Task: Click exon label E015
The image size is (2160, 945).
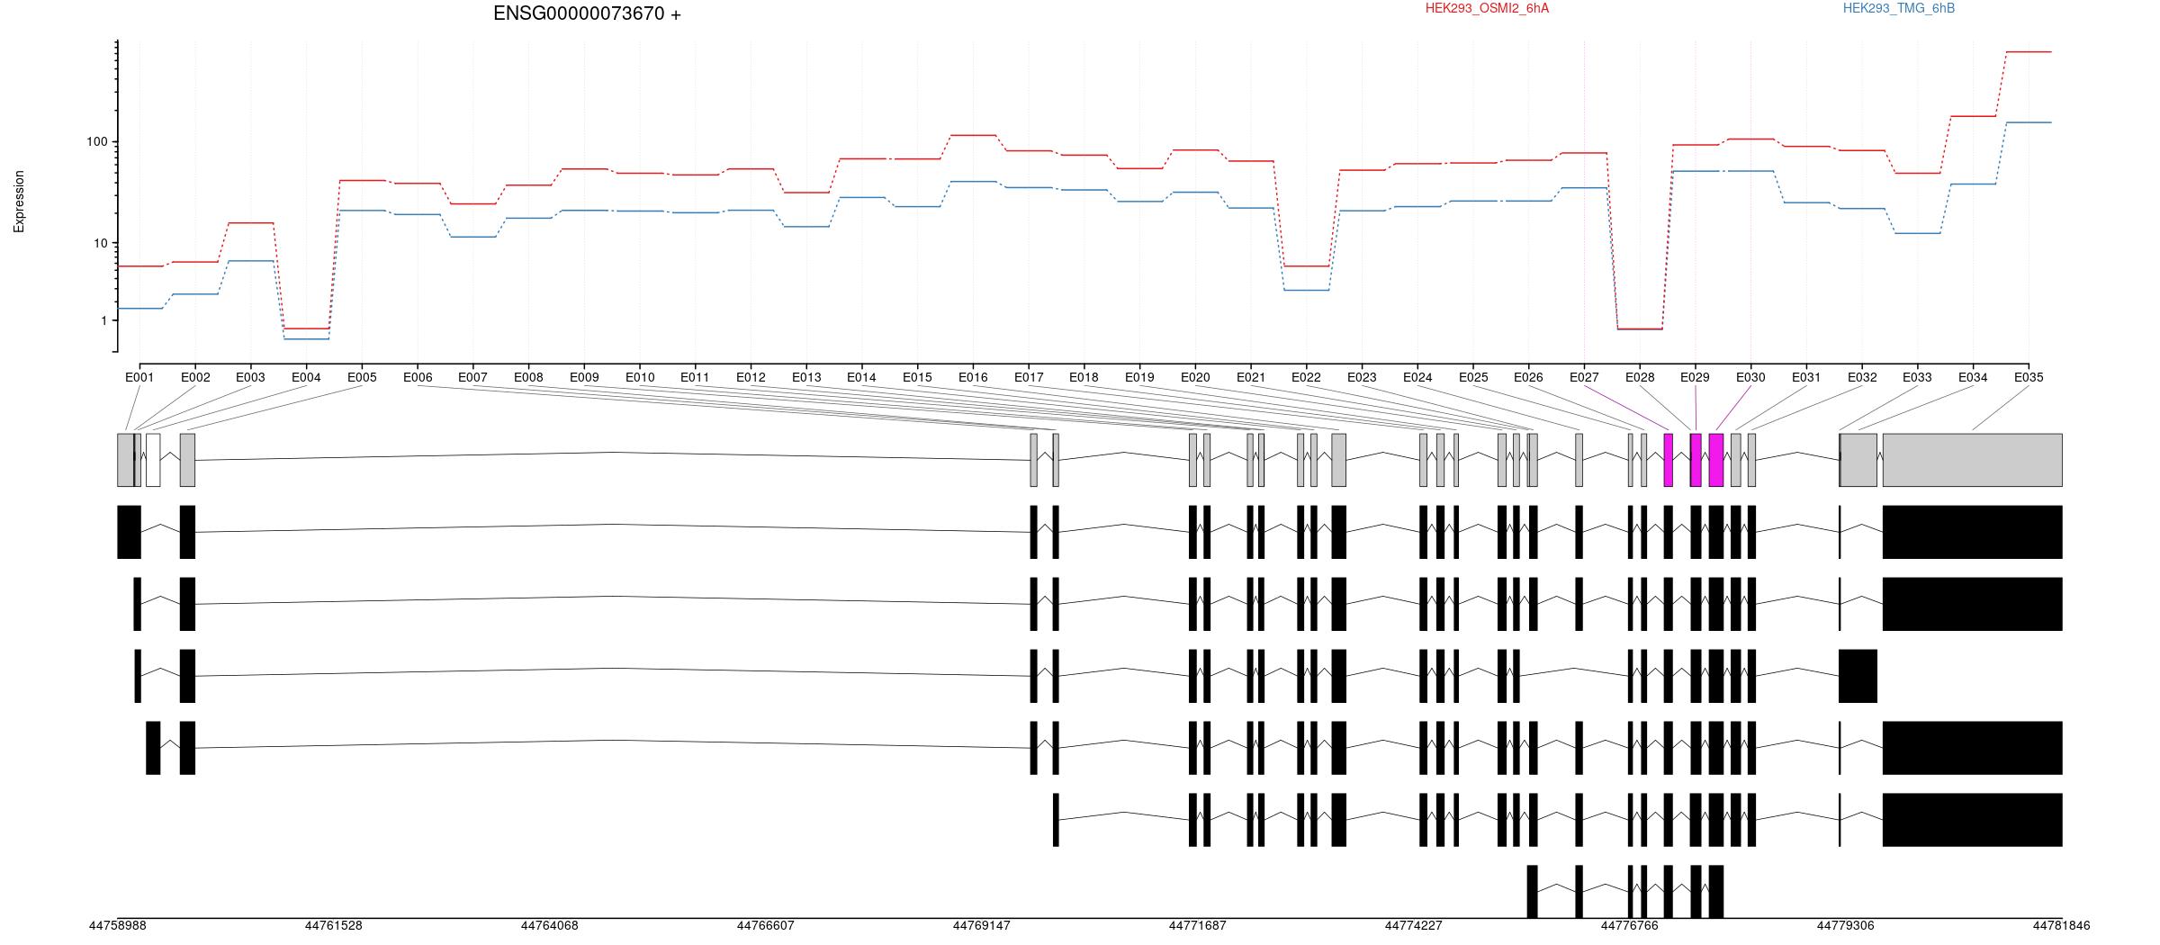Action: 917,377
